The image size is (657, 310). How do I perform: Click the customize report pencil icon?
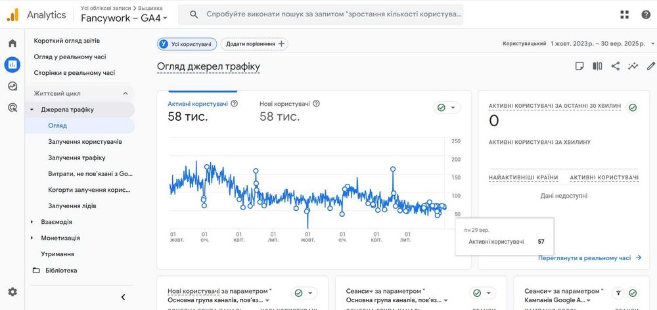(x=650, y=66)
